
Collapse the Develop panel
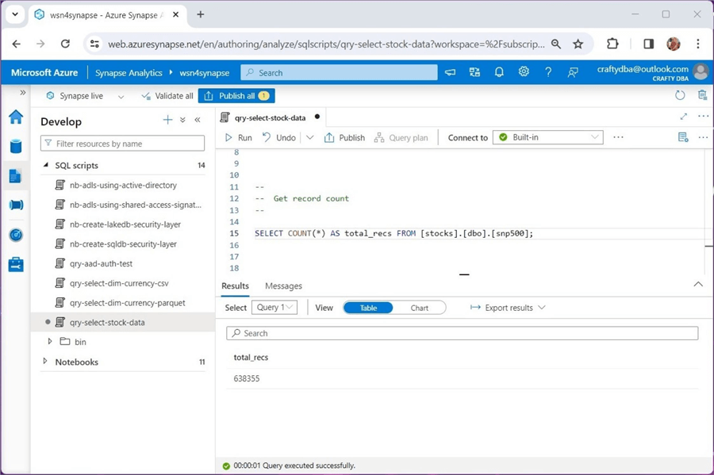coord(198,120)
